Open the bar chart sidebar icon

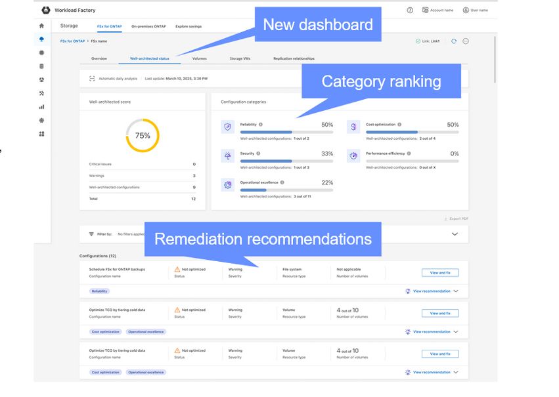pyautogui.click(x=41, y=107)
